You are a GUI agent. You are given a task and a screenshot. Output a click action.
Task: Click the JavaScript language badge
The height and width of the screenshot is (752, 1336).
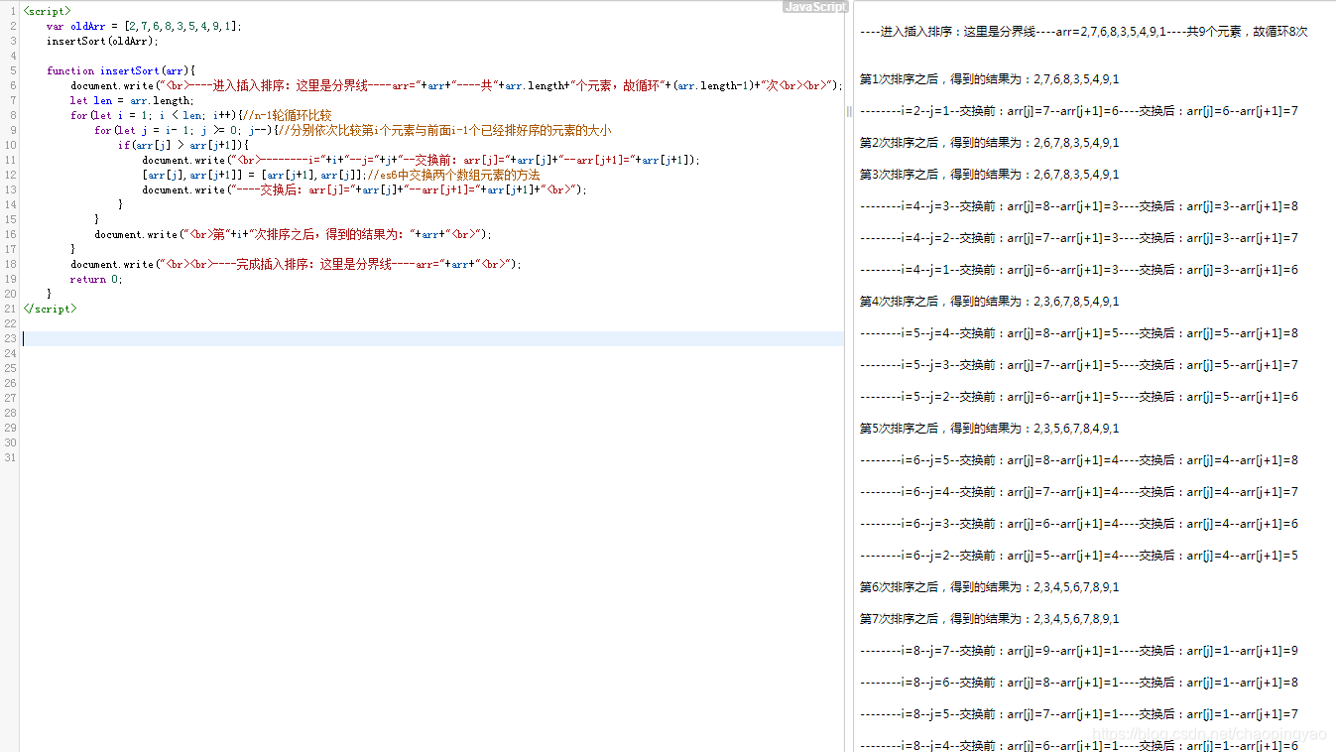click(x=814, y=5)
